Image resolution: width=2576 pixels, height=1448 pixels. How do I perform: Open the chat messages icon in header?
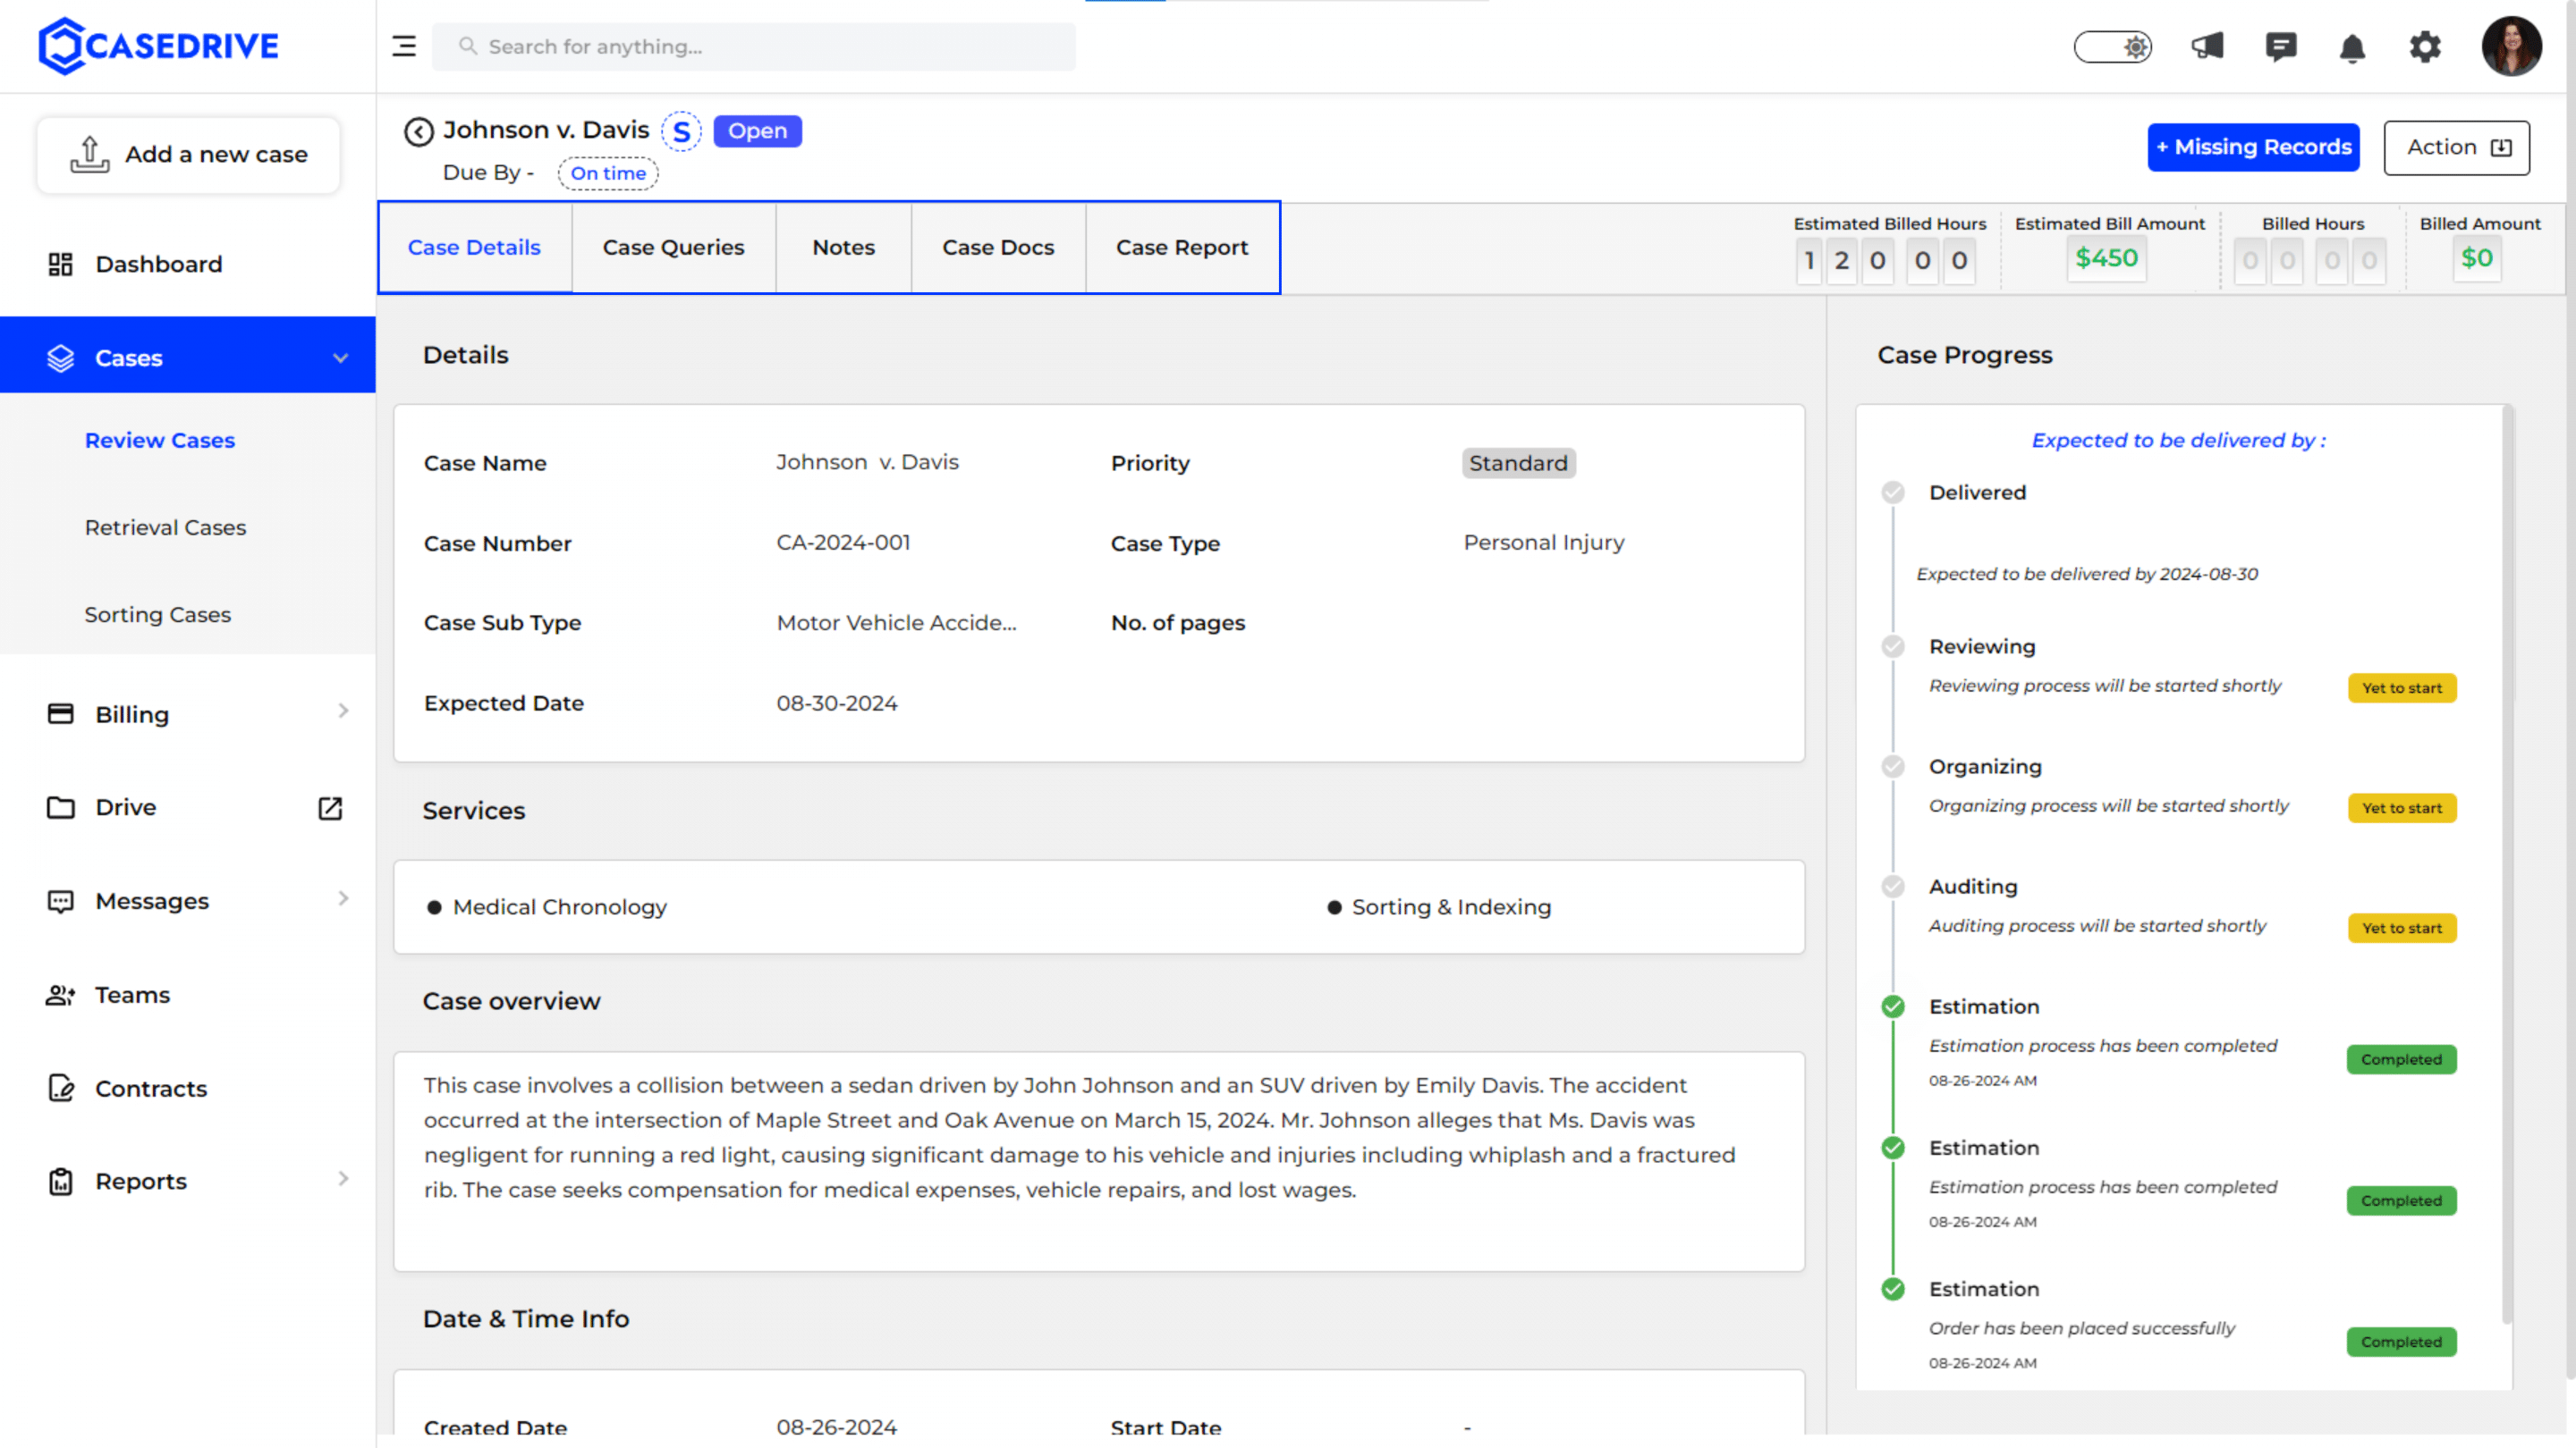coord(2280,46)
